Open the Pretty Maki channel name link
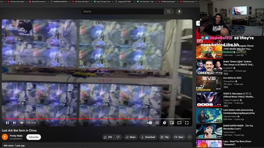The height and width of the screenshot is (148, 264). [16, 136]
